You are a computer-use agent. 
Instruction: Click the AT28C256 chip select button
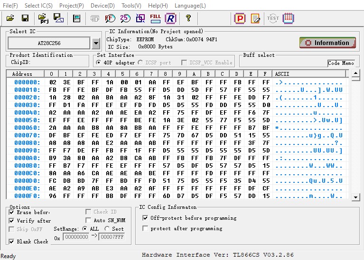pyautogui.click(x=49, y=43)
